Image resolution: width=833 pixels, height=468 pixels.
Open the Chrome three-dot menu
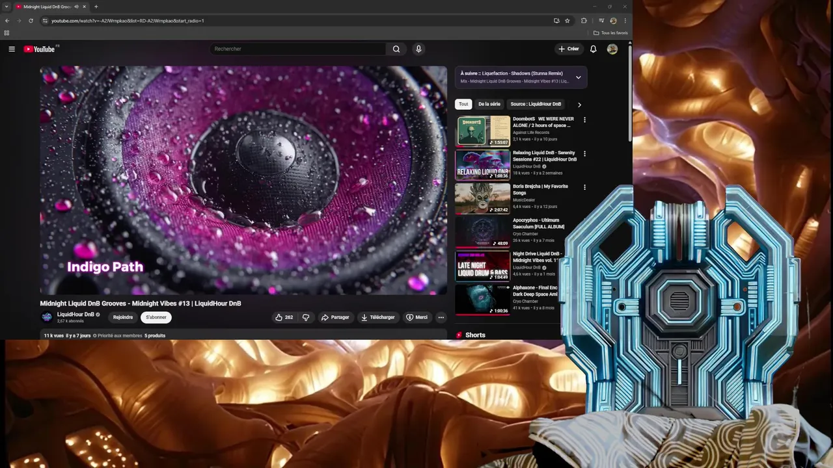[624, 21]
